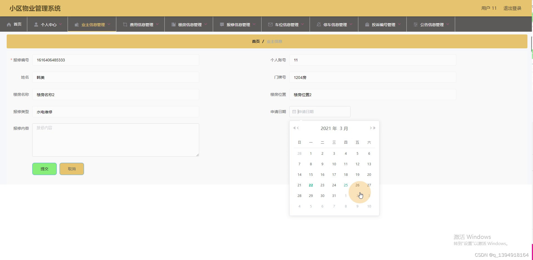This screenshot has width=533, height=260.
Task: Go to previous year in date picker
Action: [x=295, y=128]
